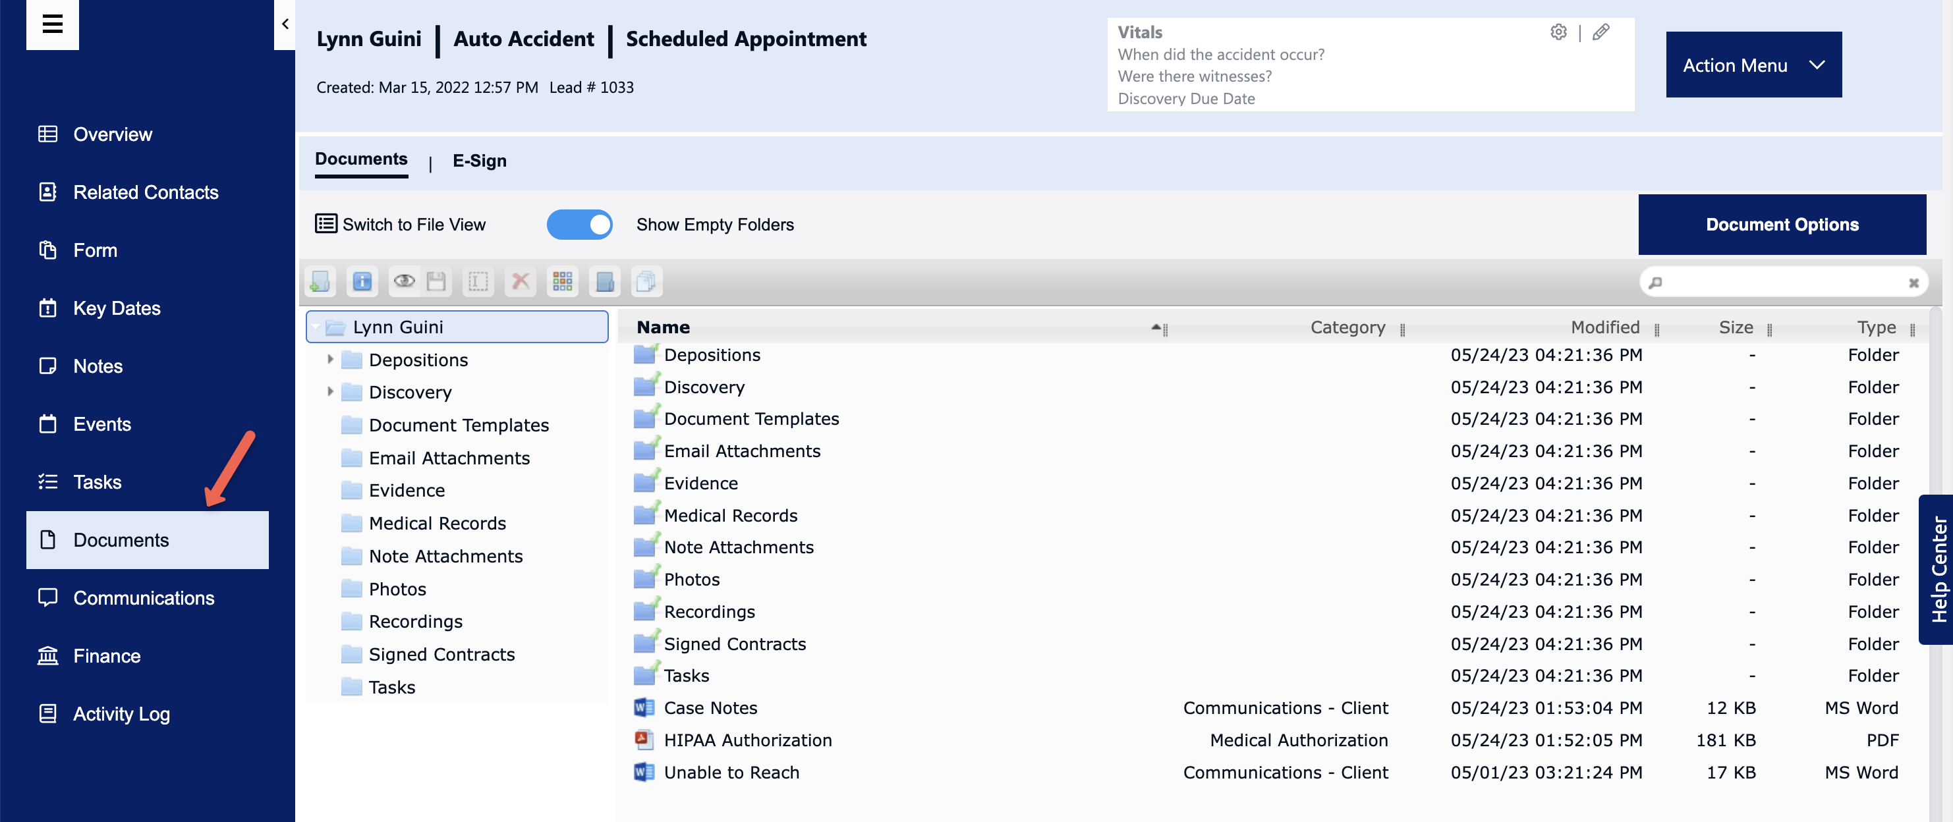Sort by Category column header
Image resolution: width=1953 pixels, height=822 pixels.
coord(1347,327)
